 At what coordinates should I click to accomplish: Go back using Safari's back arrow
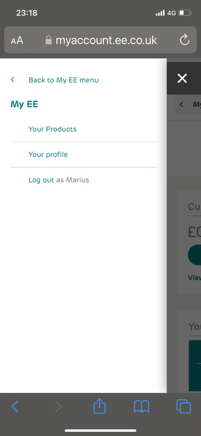point(15,406)
